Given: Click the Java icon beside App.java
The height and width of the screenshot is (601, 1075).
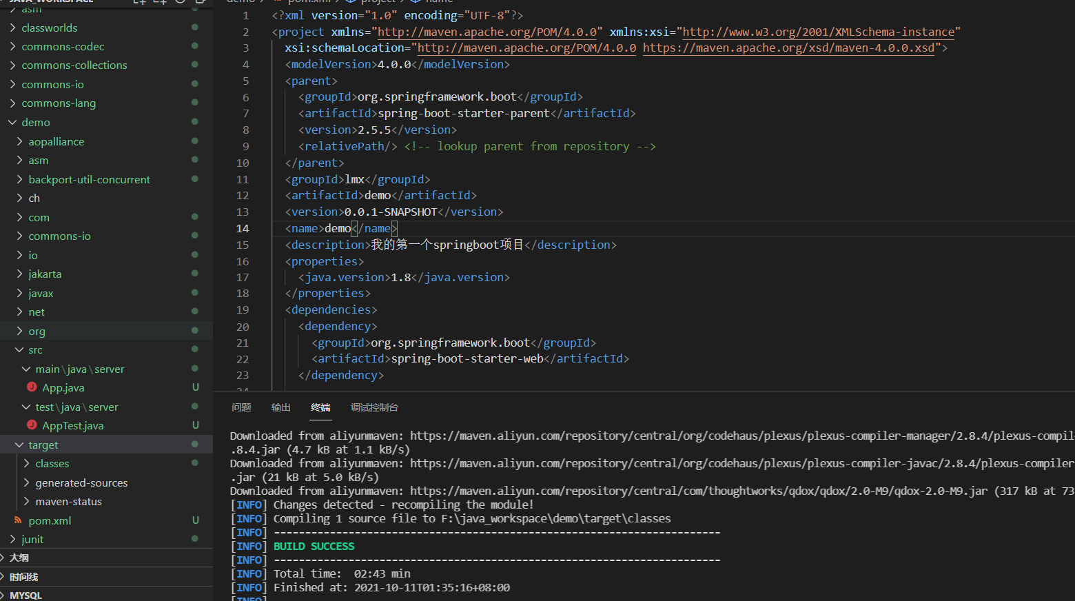Looking at the screenshot, I should pos(33,387).
